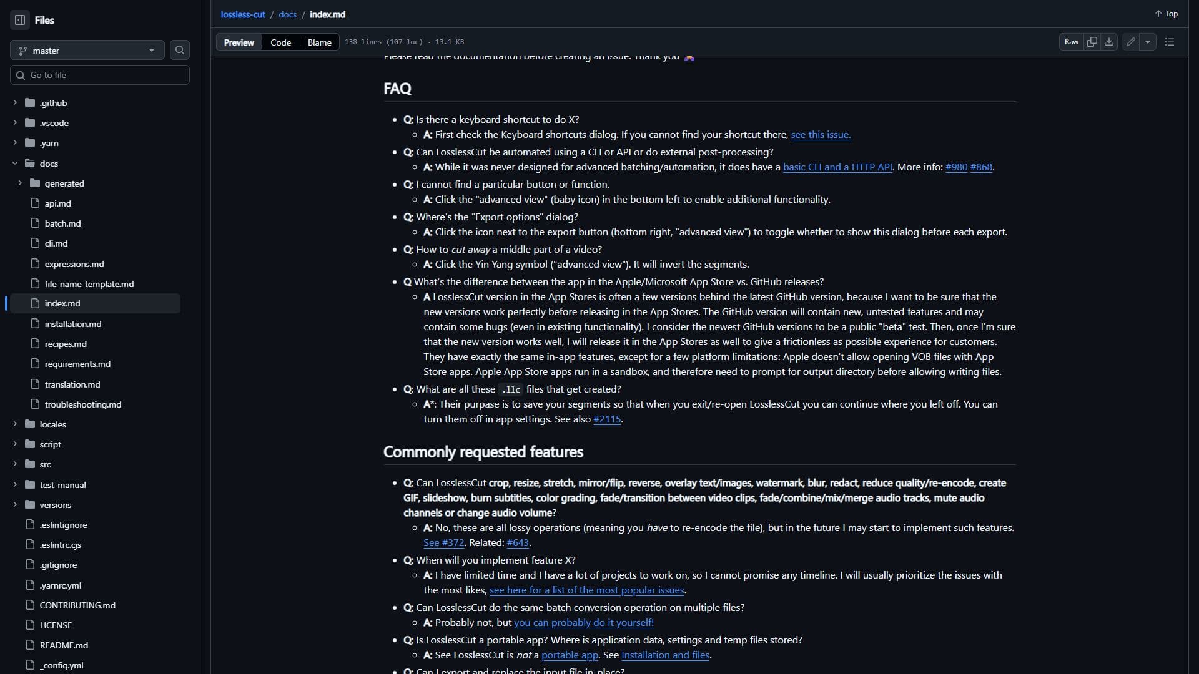Open the Raw file view

pyautogui.click(x=1072, y=42)
